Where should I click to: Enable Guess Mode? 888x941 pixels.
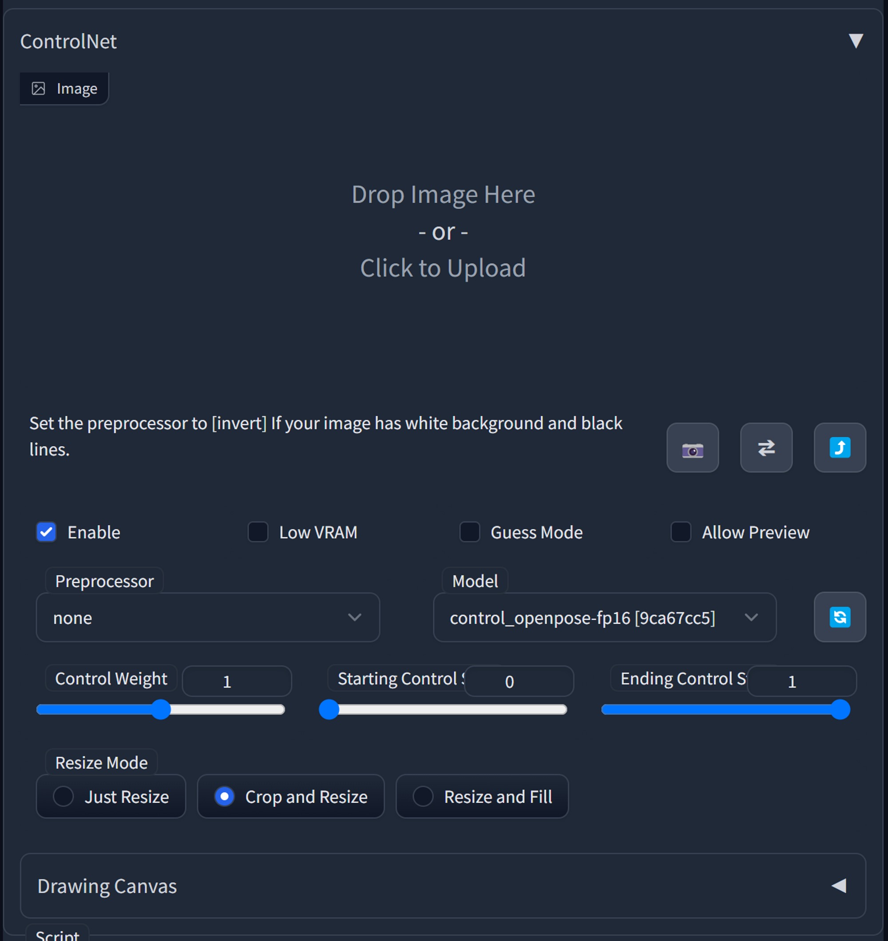[469, 532]
